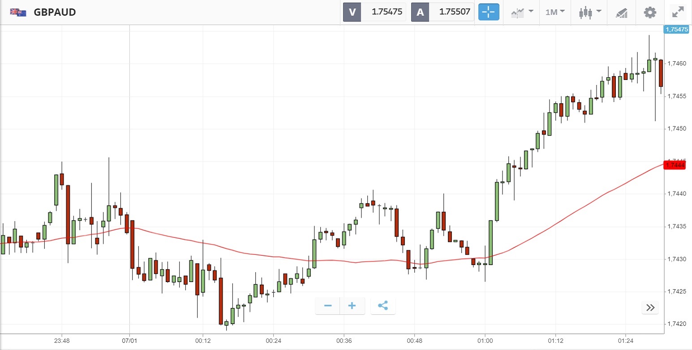Click the 07/01 date axis marker
The height and width of the screenshot is (350, 692).
tap(129, 341)
